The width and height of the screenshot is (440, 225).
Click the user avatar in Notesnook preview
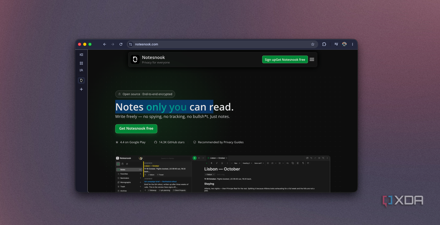[x=141, y=158]
